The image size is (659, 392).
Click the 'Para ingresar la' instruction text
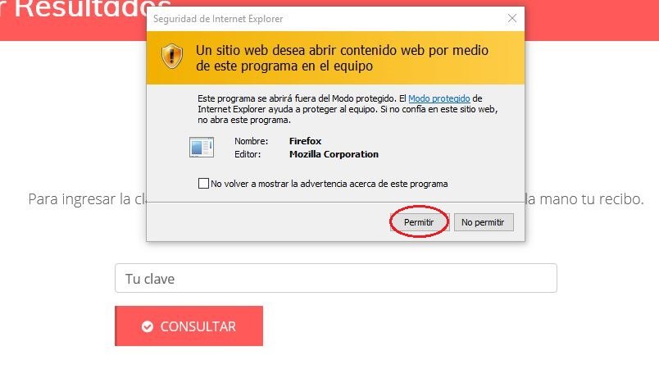coord(87,199)
